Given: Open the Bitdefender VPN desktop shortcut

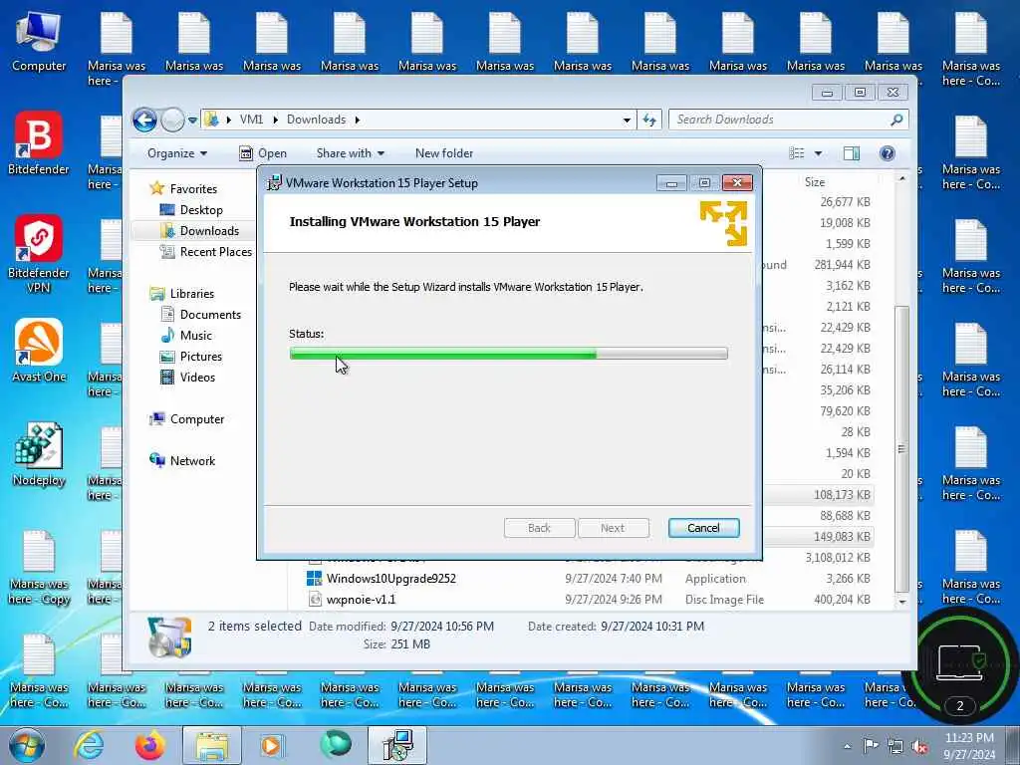Looking at the screenshot, I should point(39,254).
